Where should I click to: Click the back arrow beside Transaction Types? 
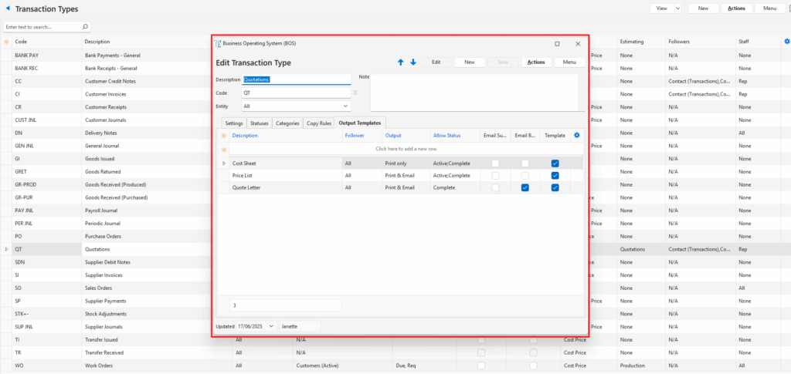point(8,8)
